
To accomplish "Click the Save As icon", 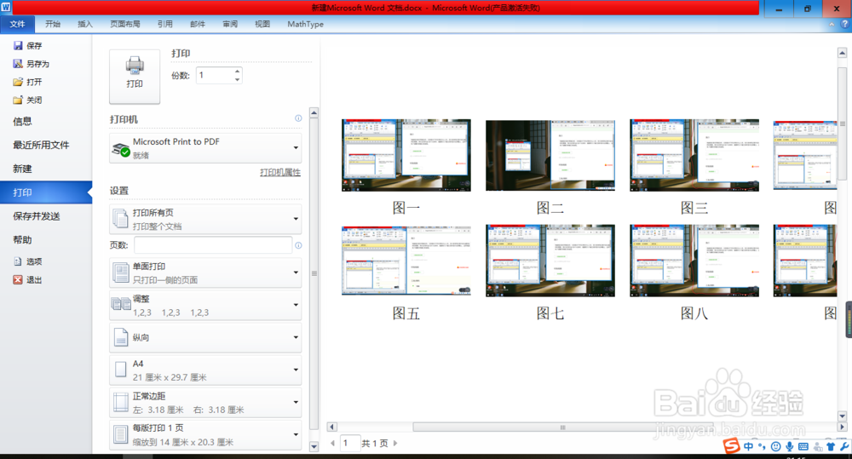I will pyautogui.click(x=18, y=64).
